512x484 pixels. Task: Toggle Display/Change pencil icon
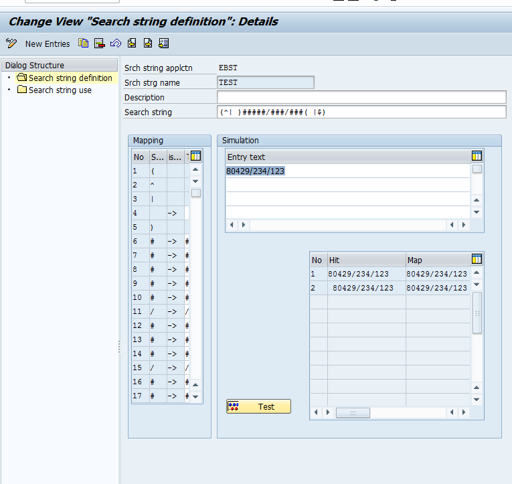coord(11,43)
